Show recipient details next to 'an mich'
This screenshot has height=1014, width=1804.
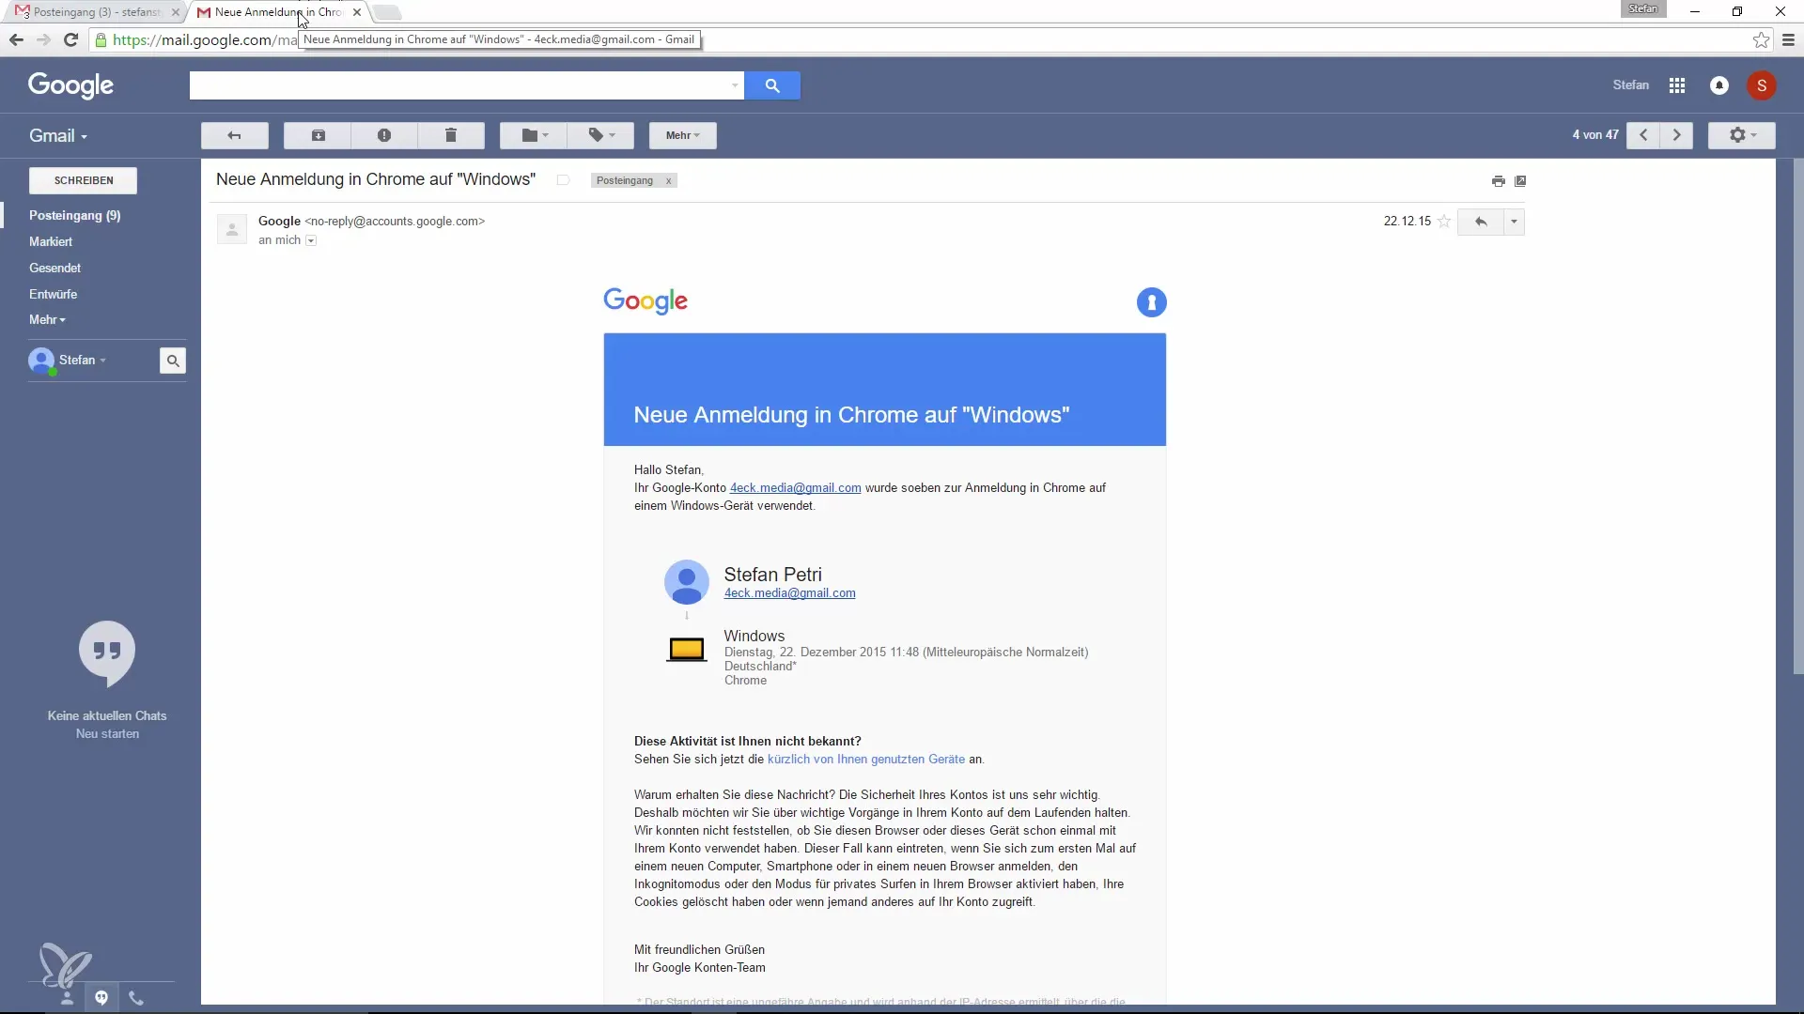coord(311,241)
